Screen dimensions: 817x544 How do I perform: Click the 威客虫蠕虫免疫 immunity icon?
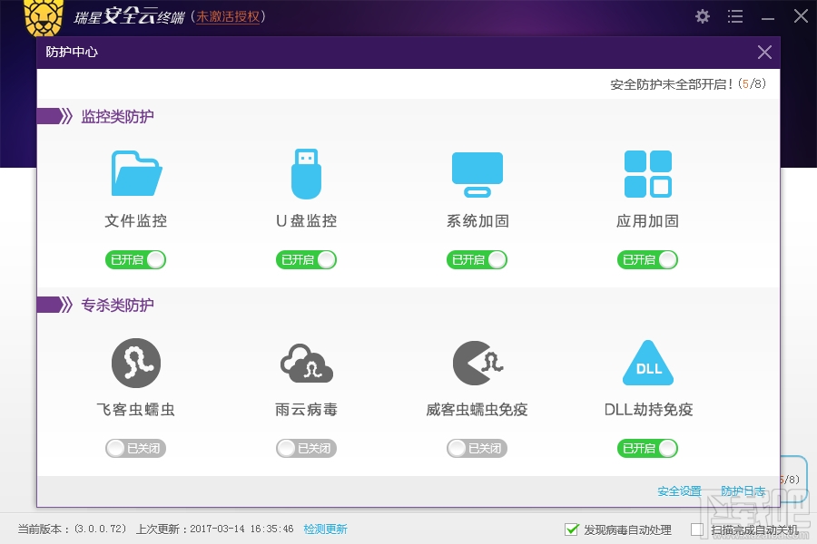477,362
